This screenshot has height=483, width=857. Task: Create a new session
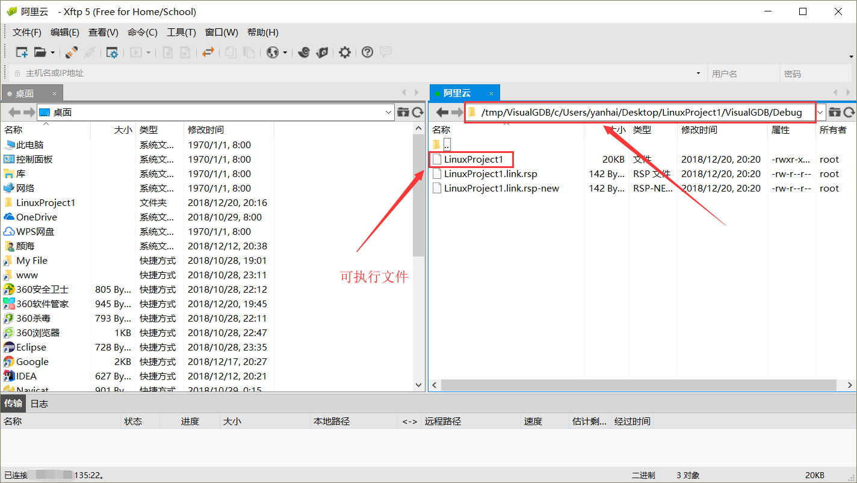pyautogui.click(x=21, y=52)
